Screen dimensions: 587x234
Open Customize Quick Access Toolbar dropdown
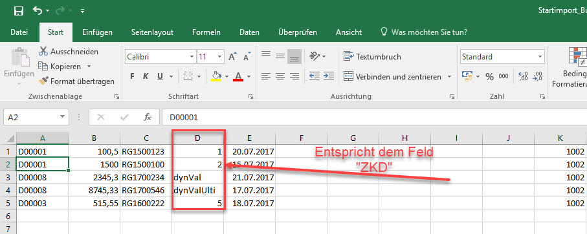tap(82, 11)
